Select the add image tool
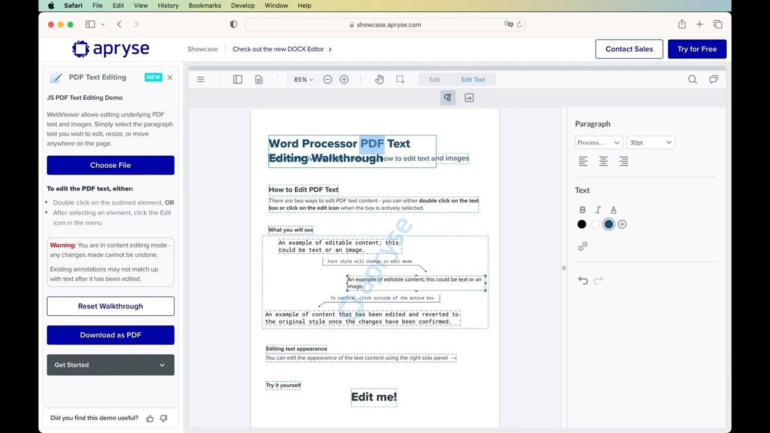The height and width of the screenshot is (433, 770). (x=469, y=97)
